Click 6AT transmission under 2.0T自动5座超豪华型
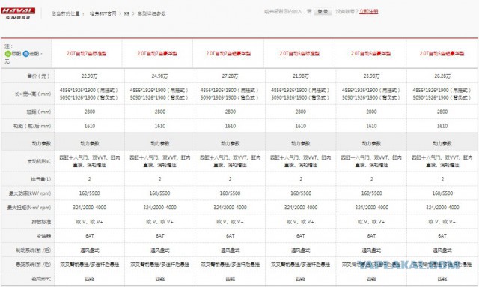The height and width of the screenshot is (287, 479). point(442,236)
